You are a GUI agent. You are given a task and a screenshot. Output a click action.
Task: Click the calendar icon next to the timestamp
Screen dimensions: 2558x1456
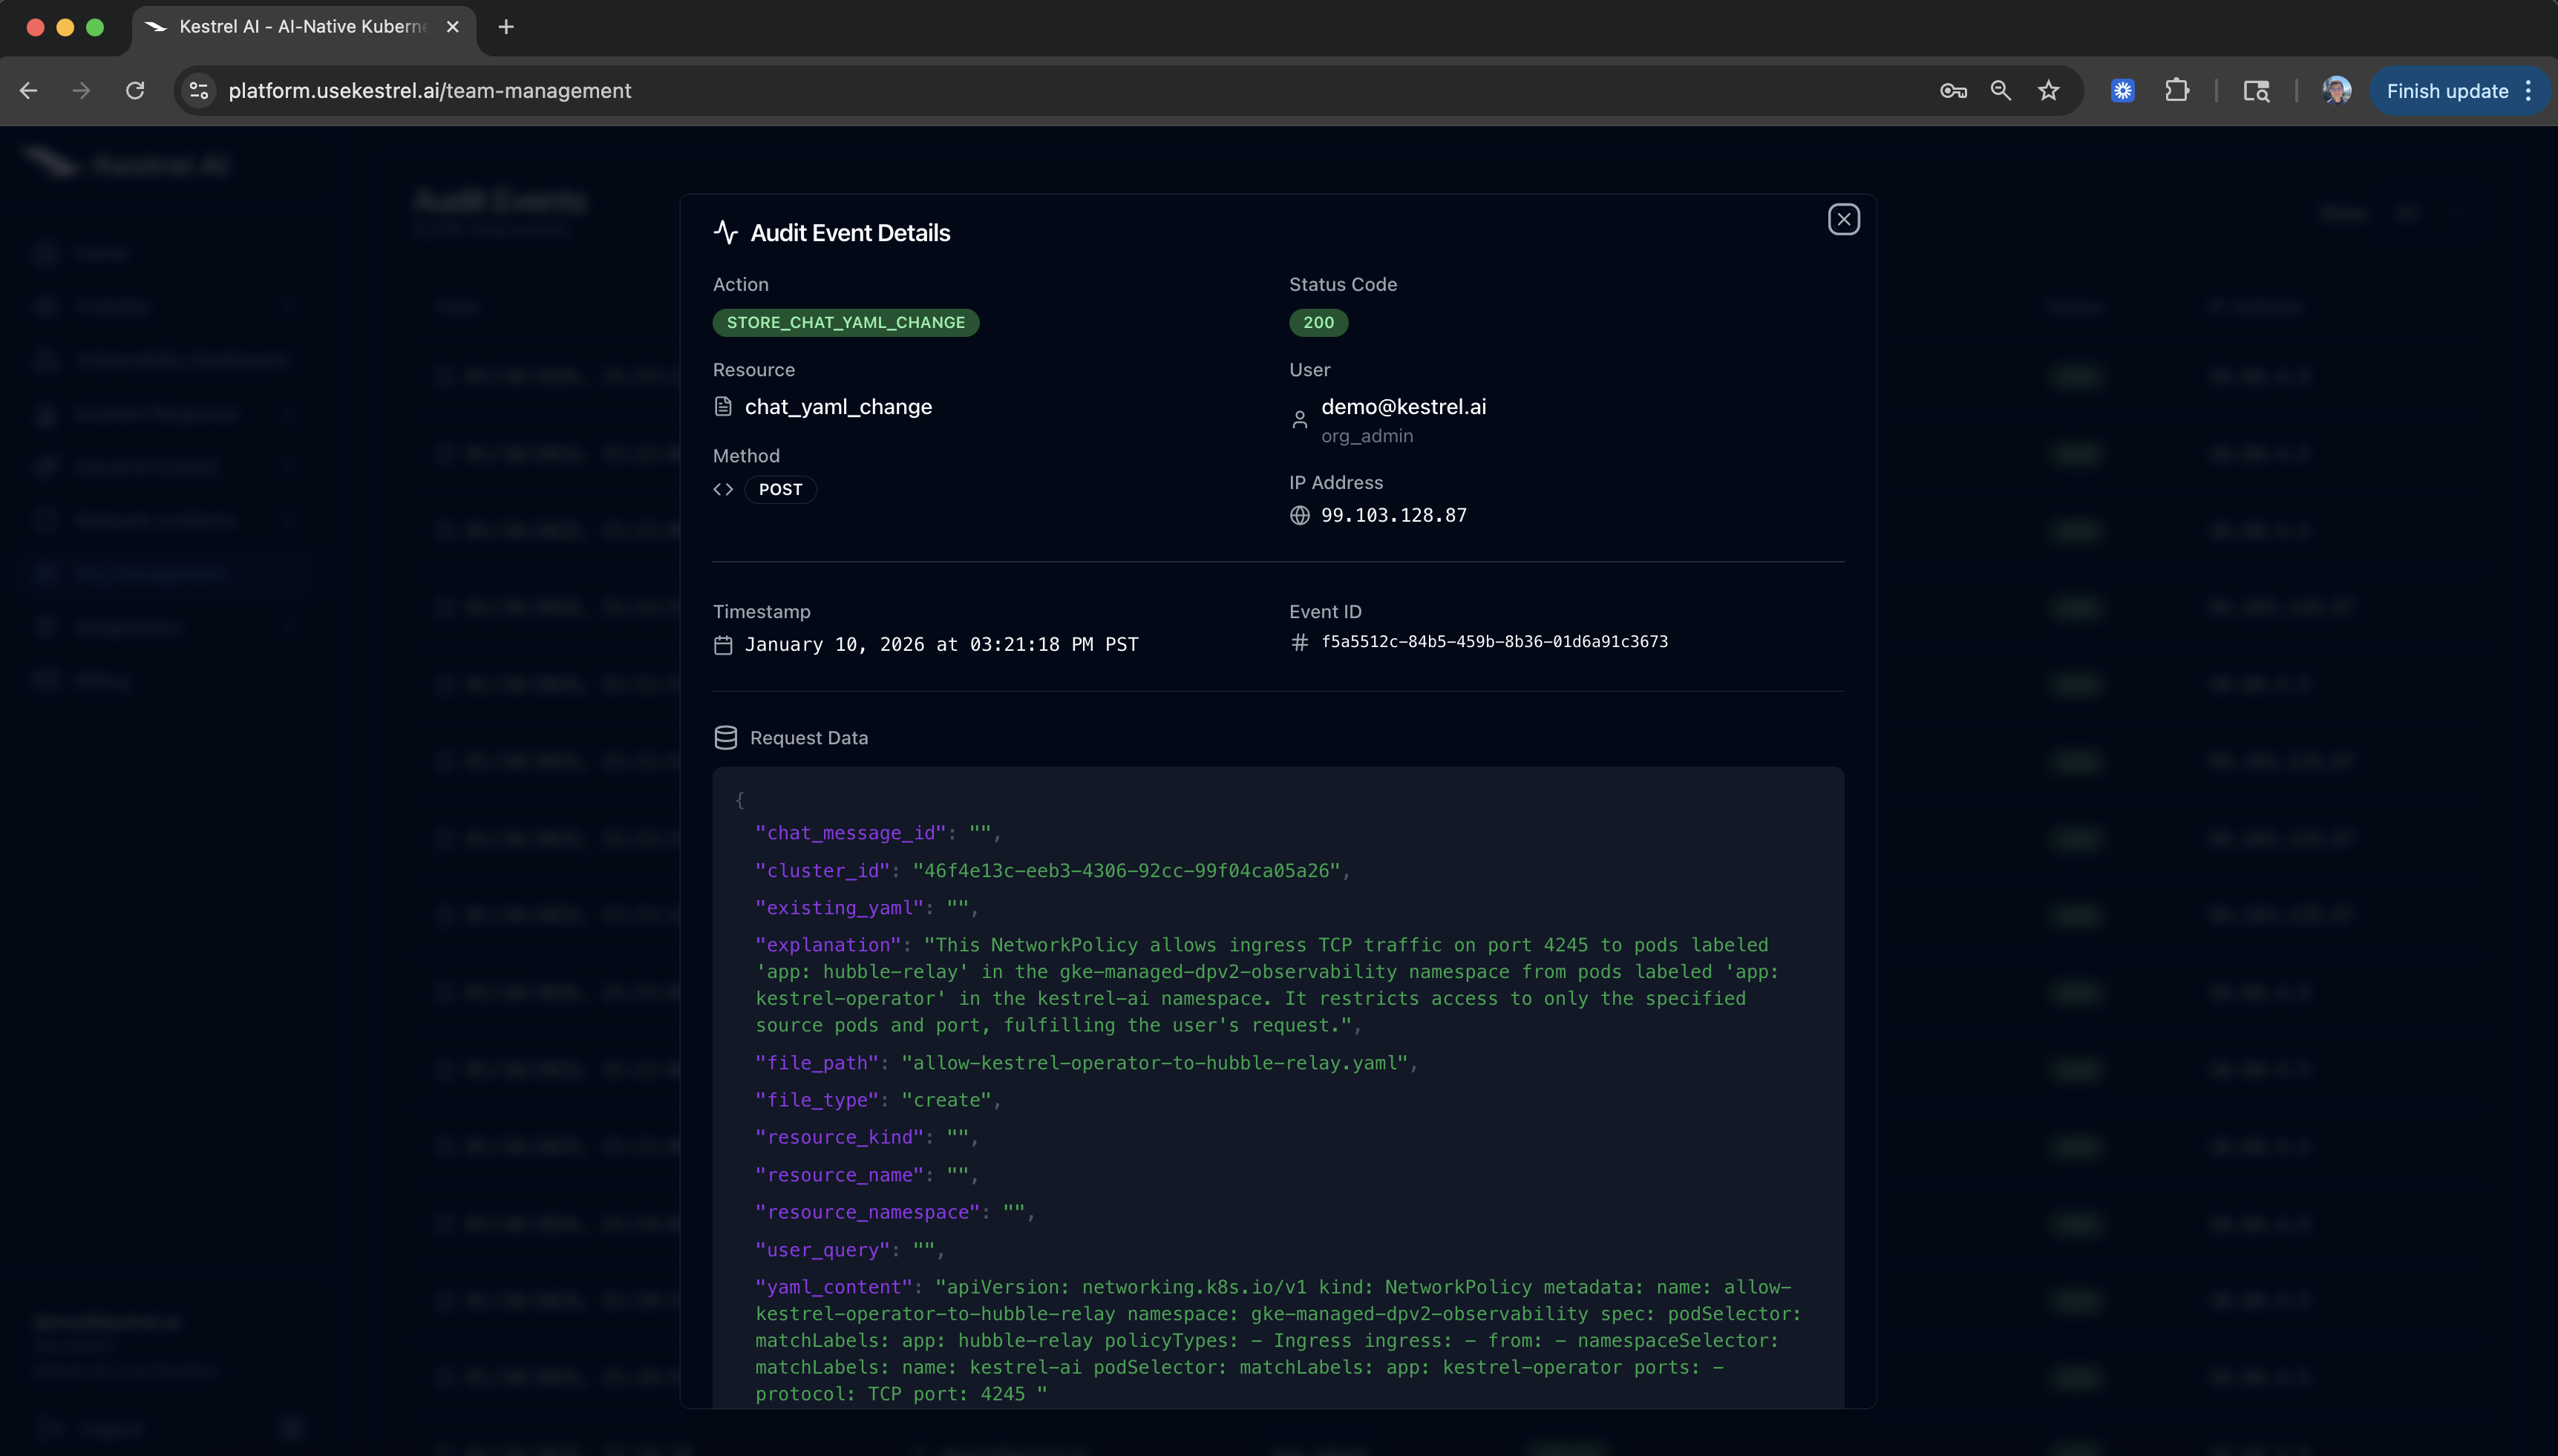pos(724,645)
